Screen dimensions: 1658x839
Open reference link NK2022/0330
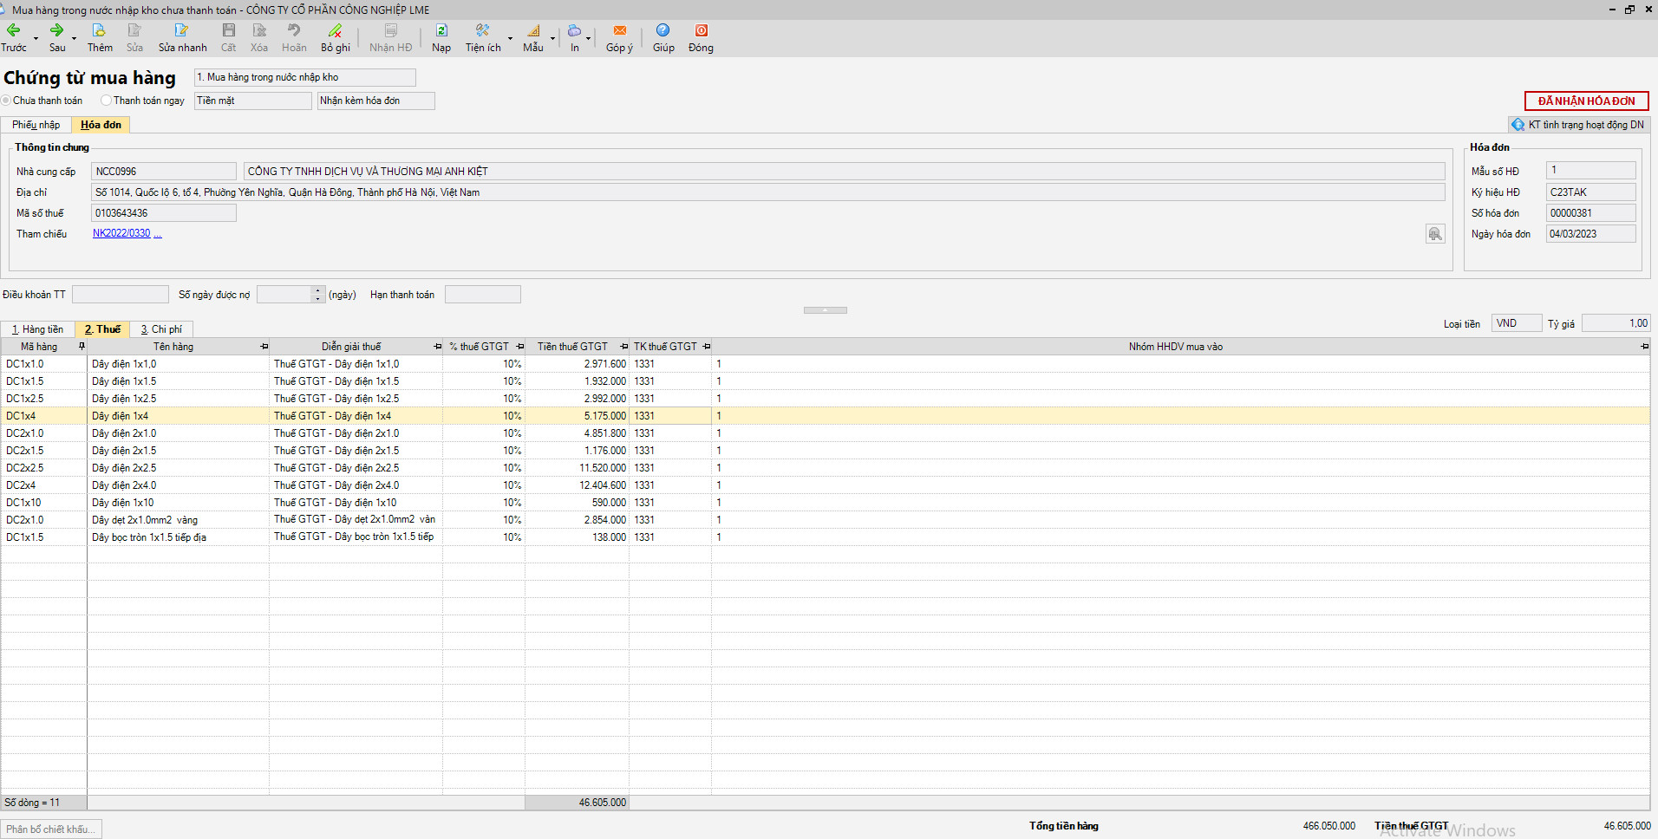click(x=121, y=233)
